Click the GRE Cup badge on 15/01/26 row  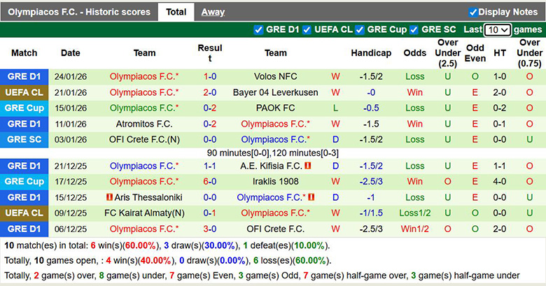point(24,108)
